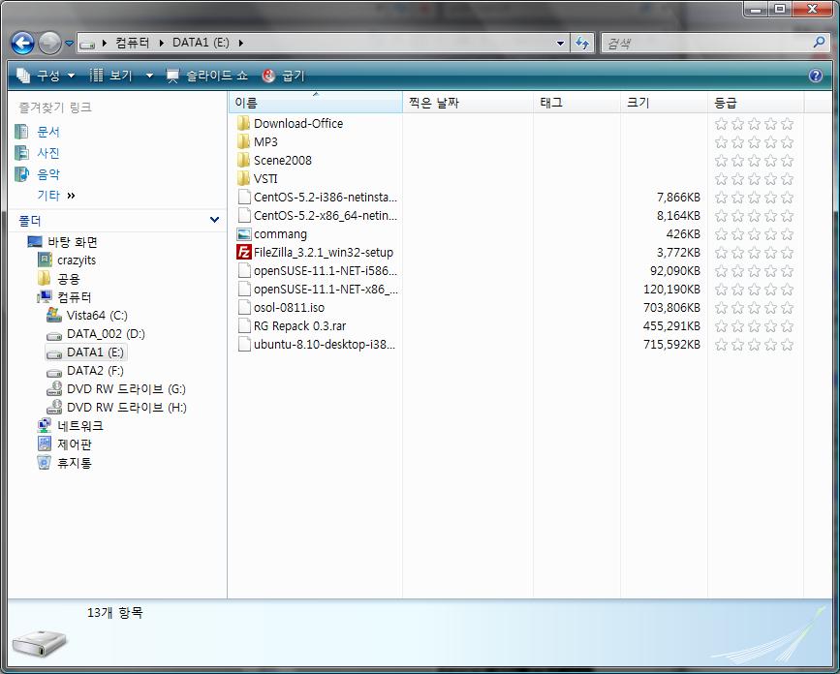Open recent pages dropdown beside Forward button
840x674 pixels.
tap(69, 43)
